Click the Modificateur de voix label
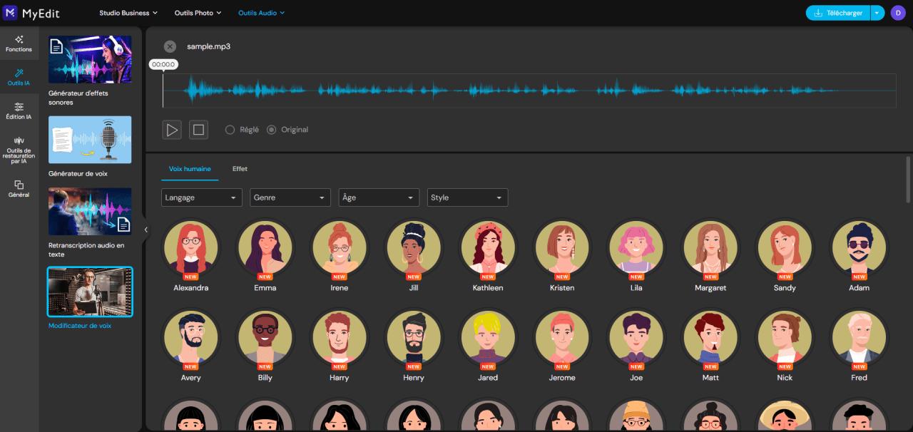 pos(80,326)
